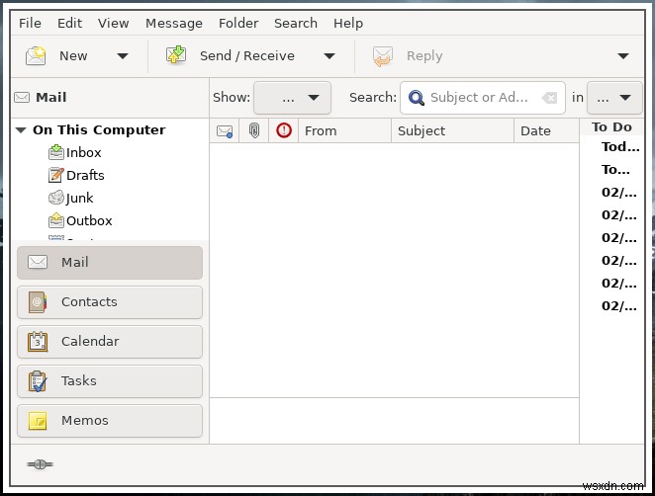
Task: Click the Send / Receive button label
Action: pos(247,56)
